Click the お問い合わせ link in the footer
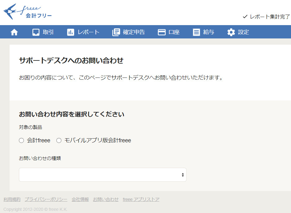This screenshot has width=291, height=213. 106,199
